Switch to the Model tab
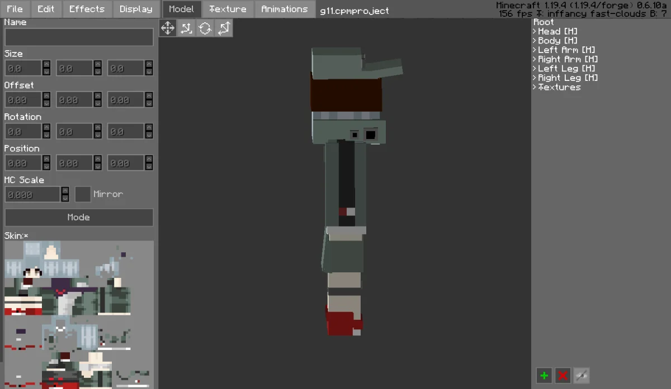This screenshot has width=671, height=389. (x=181, y=9)
